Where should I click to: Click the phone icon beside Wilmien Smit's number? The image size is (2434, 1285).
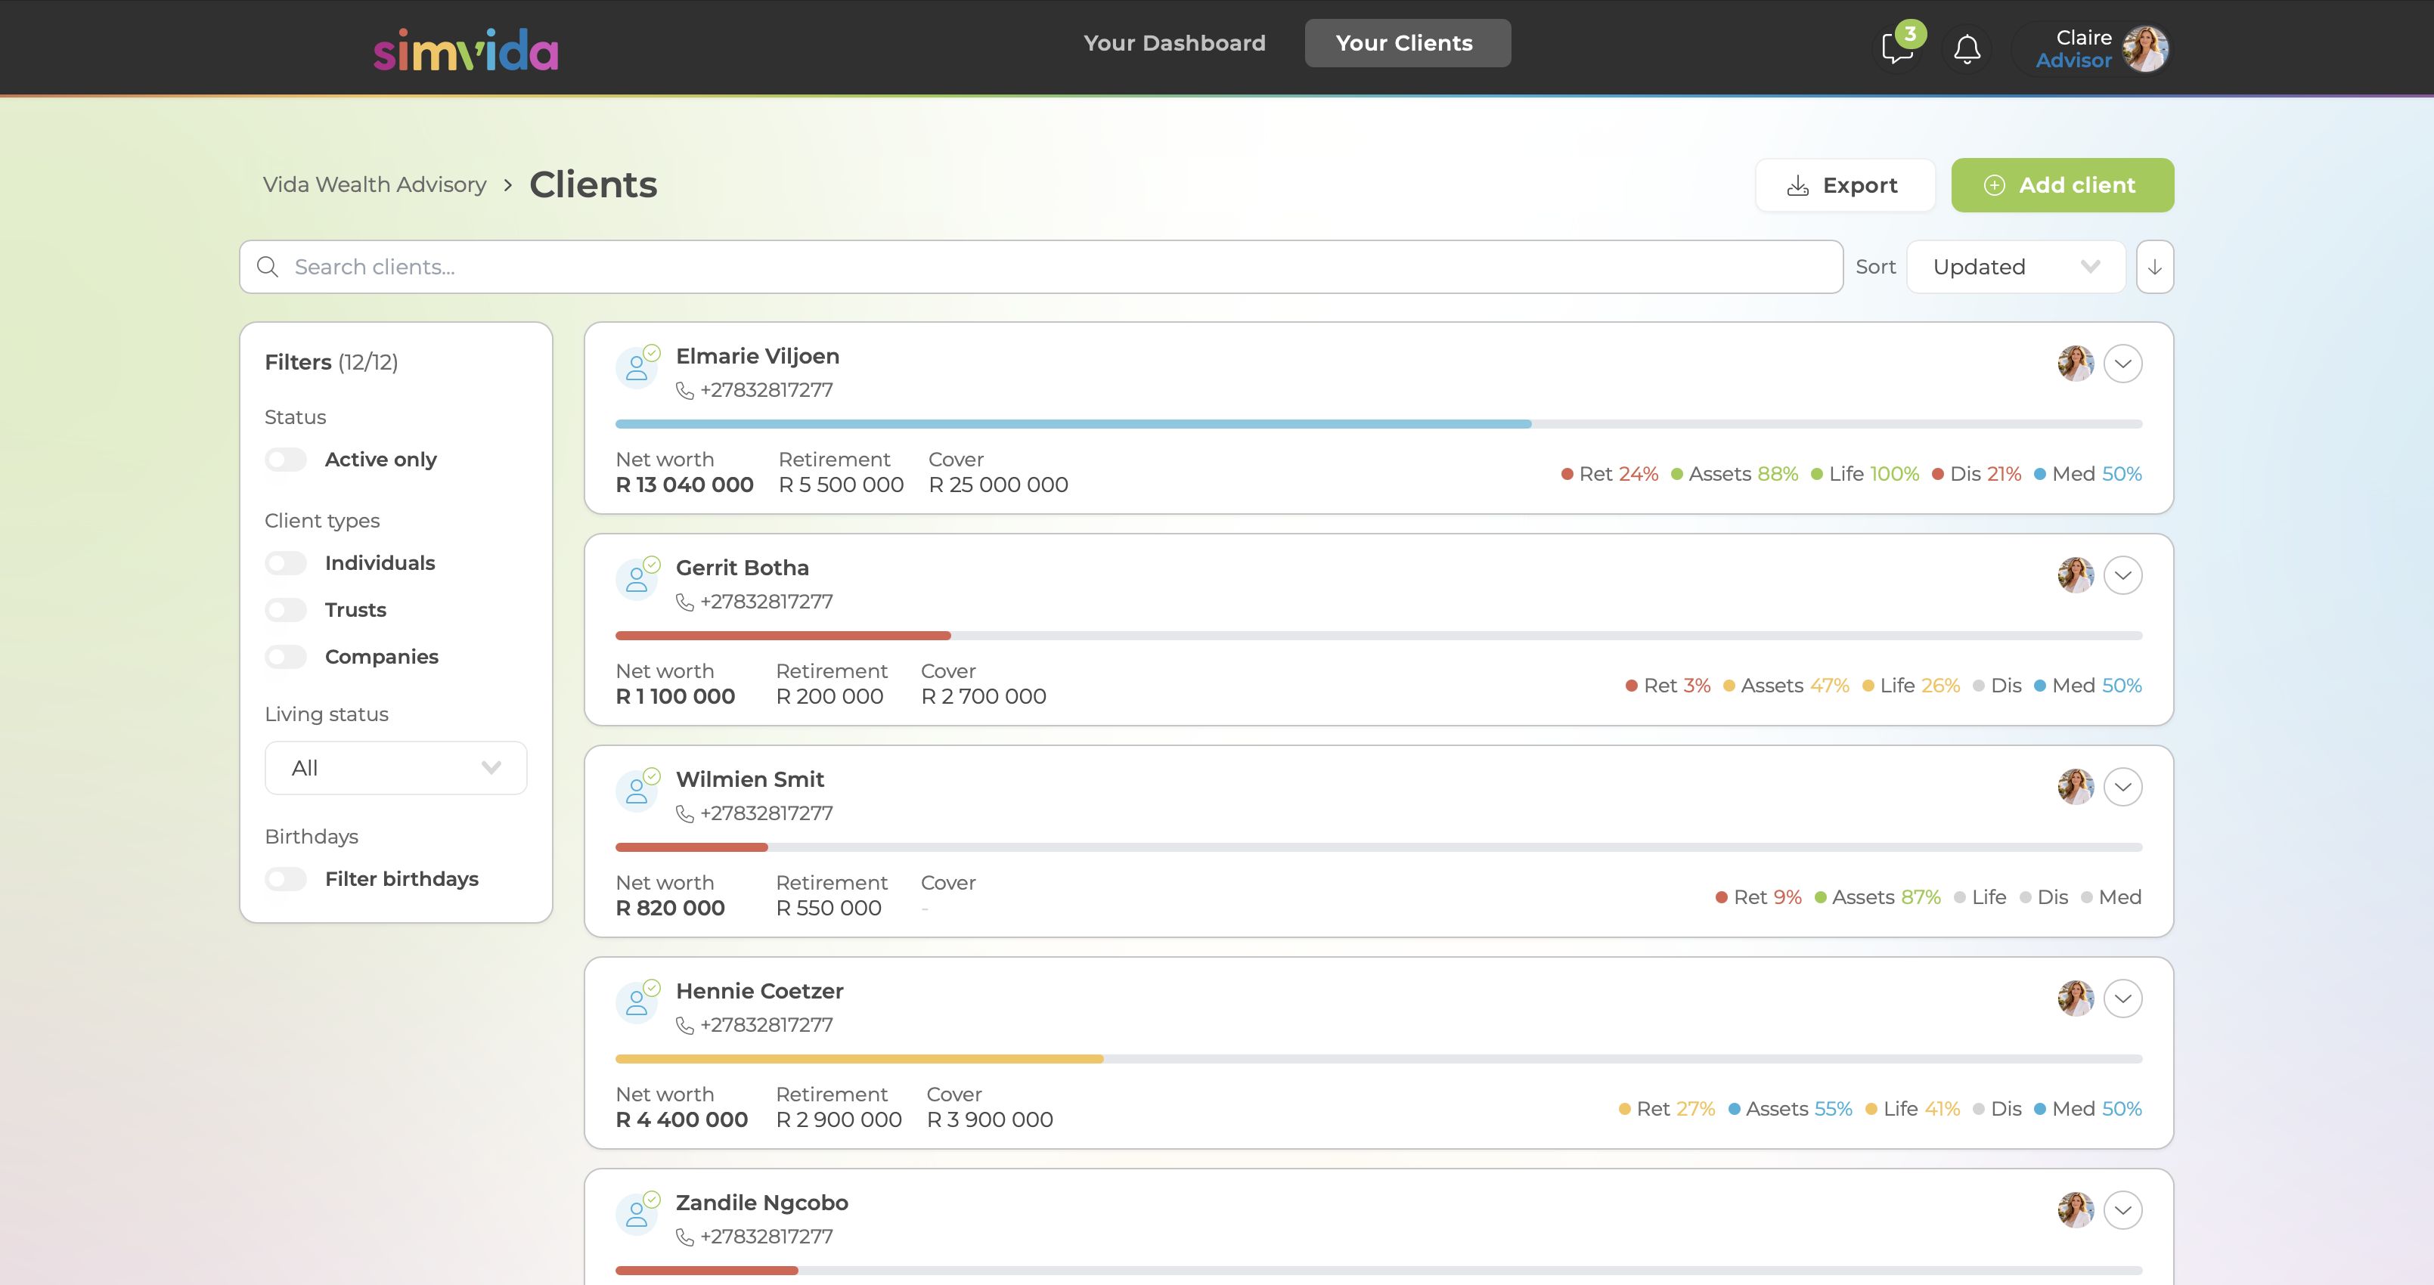[x=685, y=815]
